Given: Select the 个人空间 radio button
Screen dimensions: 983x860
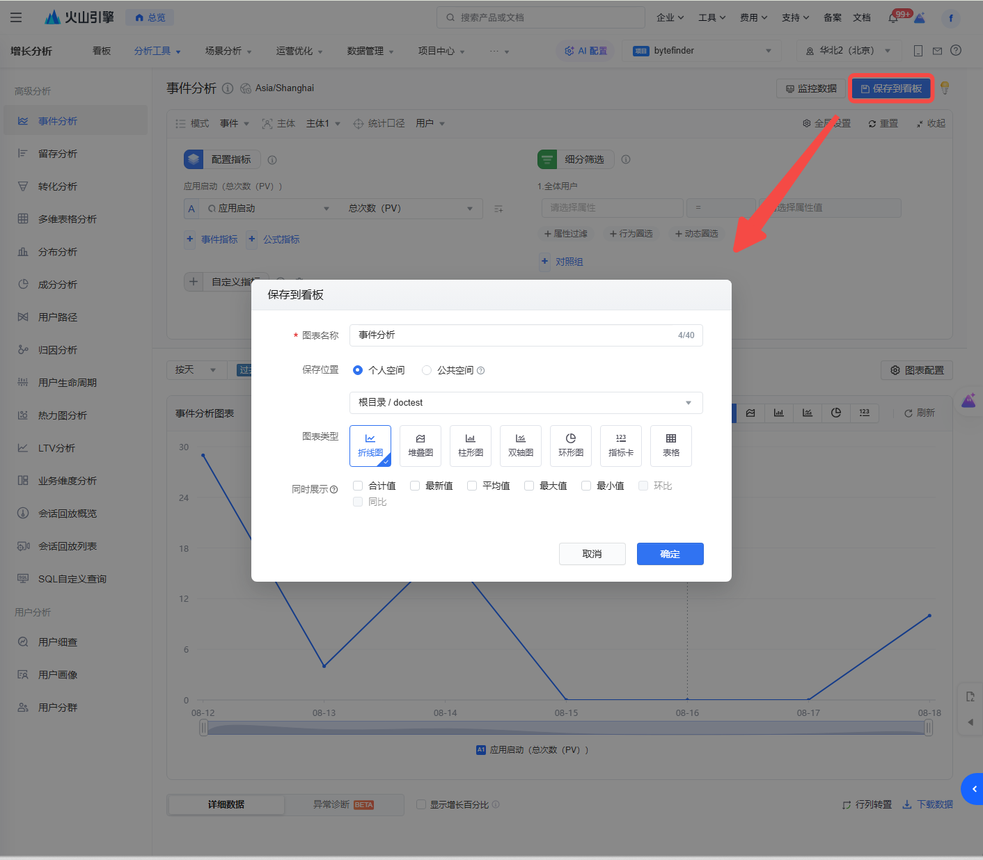Looking at the screenshot, I should point(358,370).
